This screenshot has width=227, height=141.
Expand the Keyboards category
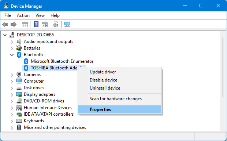[x=12, y=121]
